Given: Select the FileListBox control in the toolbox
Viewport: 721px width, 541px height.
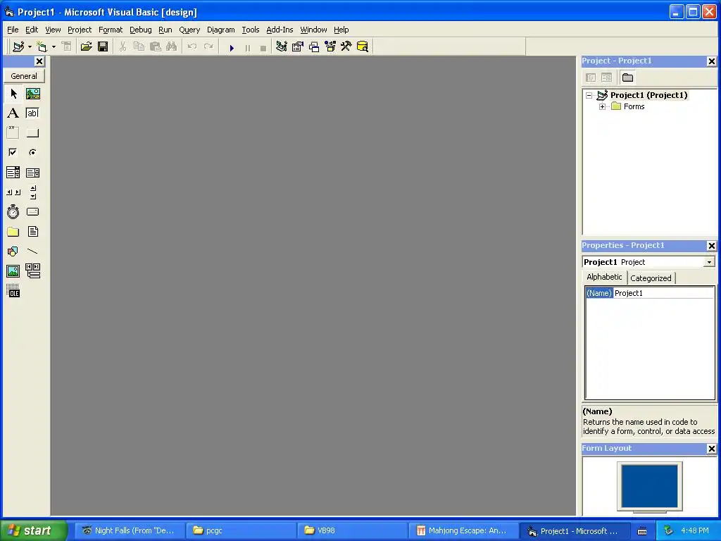Looking at the screenshot, I should point(32,231).
